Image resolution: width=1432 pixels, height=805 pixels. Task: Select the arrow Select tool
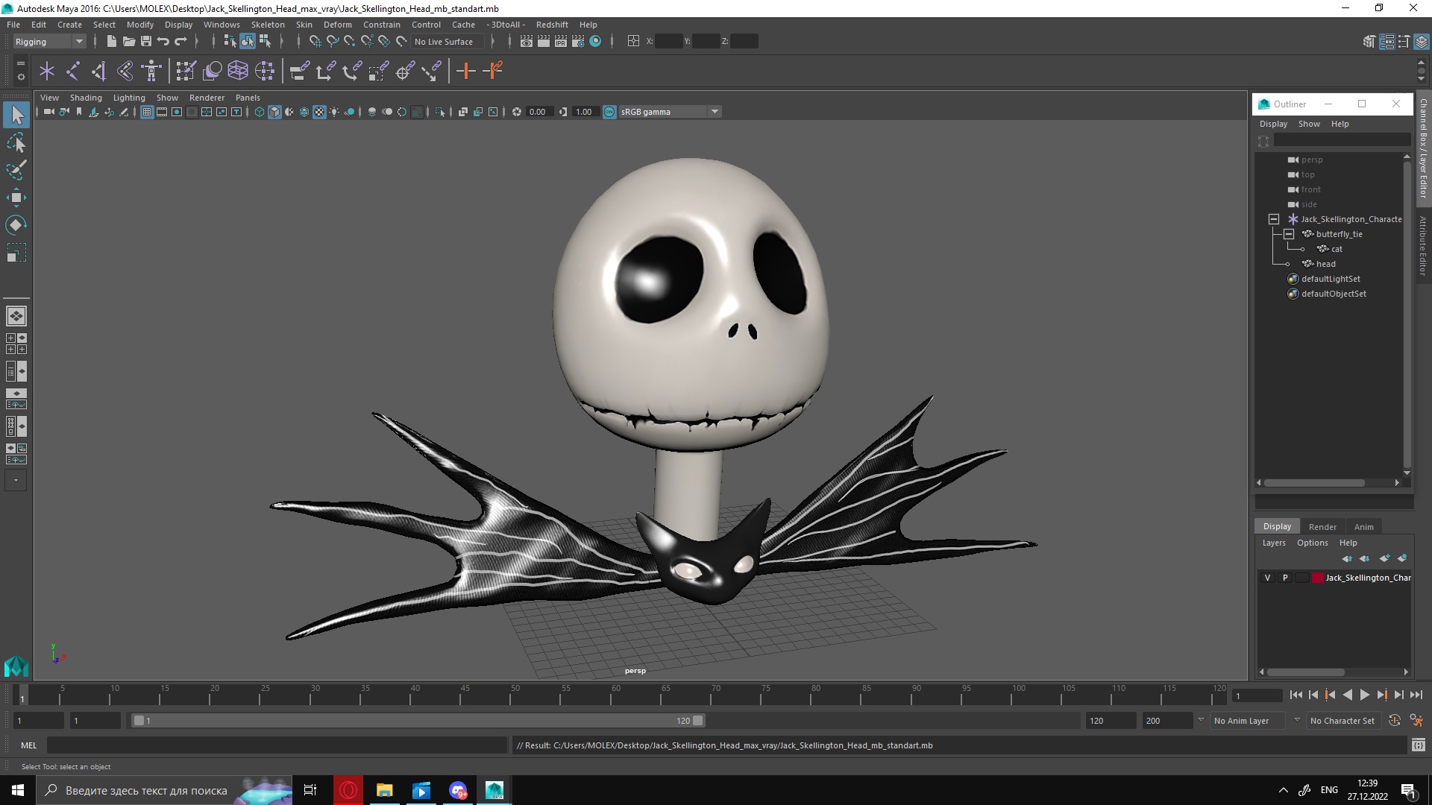click(16, 115)
